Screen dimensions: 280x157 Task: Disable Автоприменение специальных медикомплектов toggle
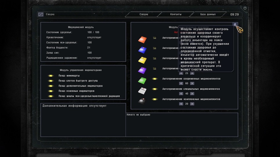point(154,89)
